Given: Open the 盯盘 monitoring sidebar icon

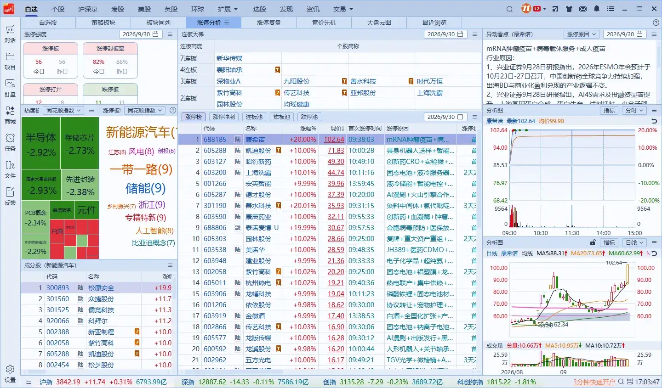Looking at the screenshot, I should [x=10, y=88].
